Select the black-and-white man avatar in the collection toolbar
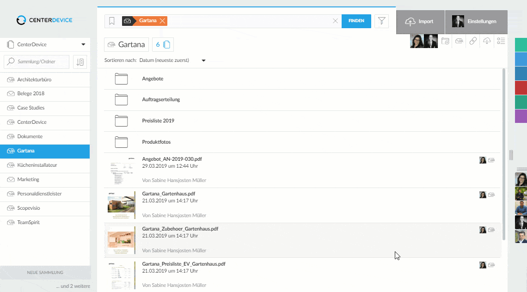The height and width of the screenshot is (292, 527). pyautogui.click(x=431, y=41)
